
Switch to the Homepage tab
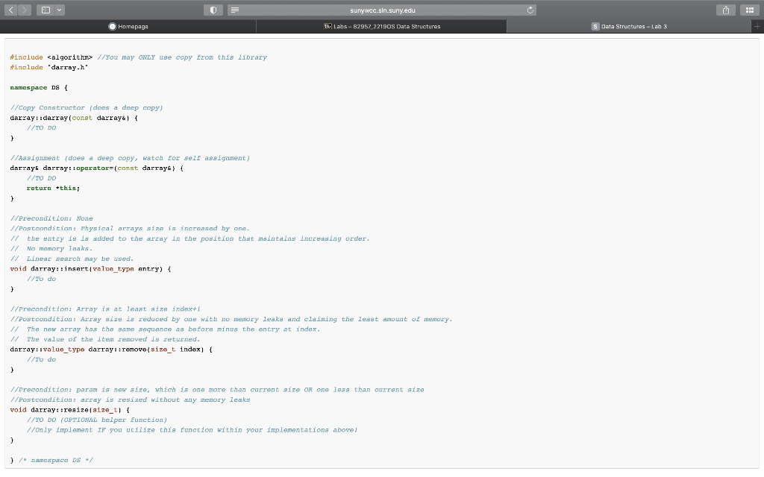(x=134, y=26)
